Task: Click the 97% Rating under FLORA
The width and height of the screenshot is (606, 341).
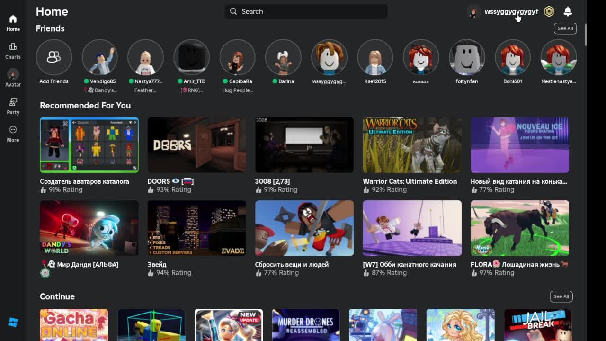Action: [x=496, y=273]
